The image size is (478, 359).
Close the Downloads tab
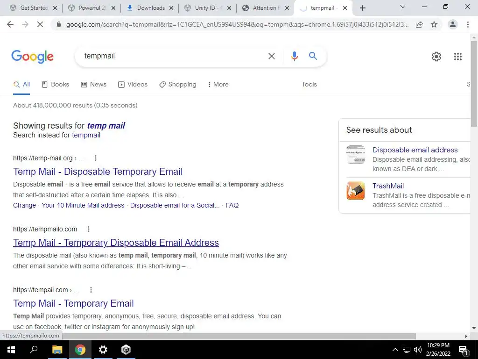click(x=171, y=8)
